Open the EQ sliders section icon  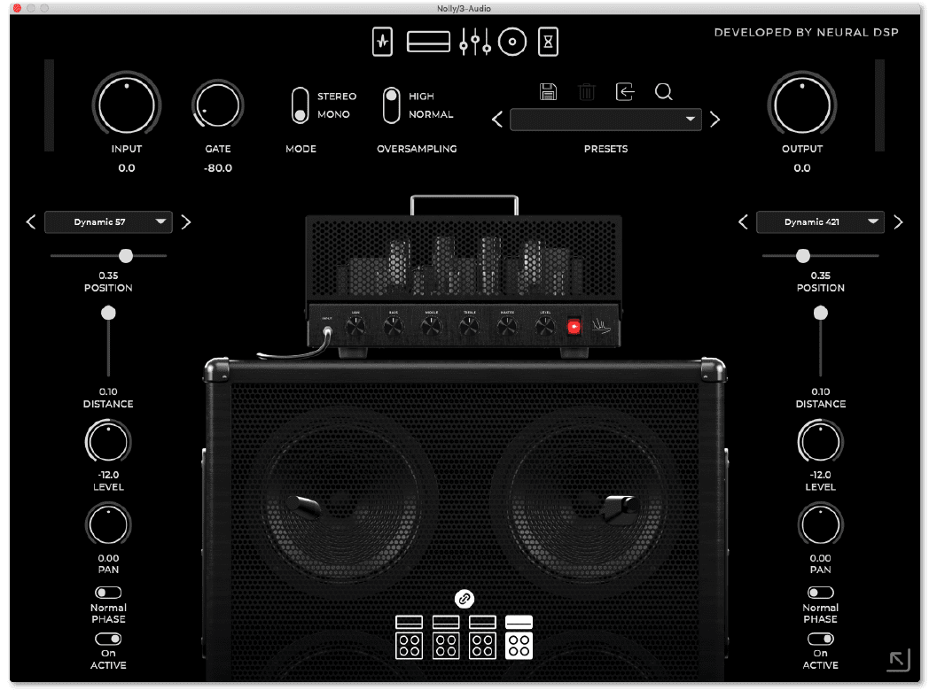pyautogui.click(x=476, y=41)
